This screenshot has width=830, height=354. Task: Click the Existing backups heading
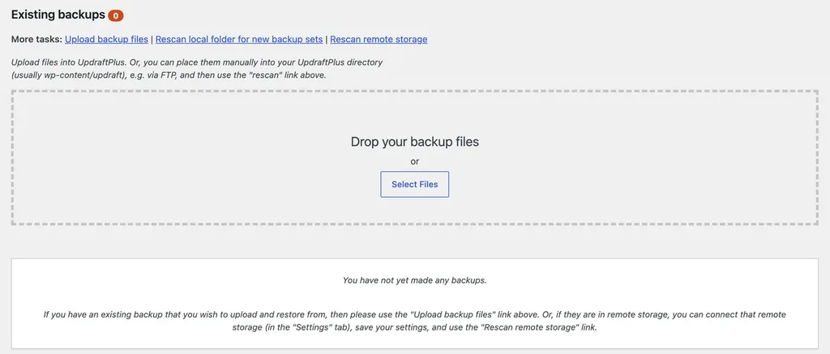58,15
